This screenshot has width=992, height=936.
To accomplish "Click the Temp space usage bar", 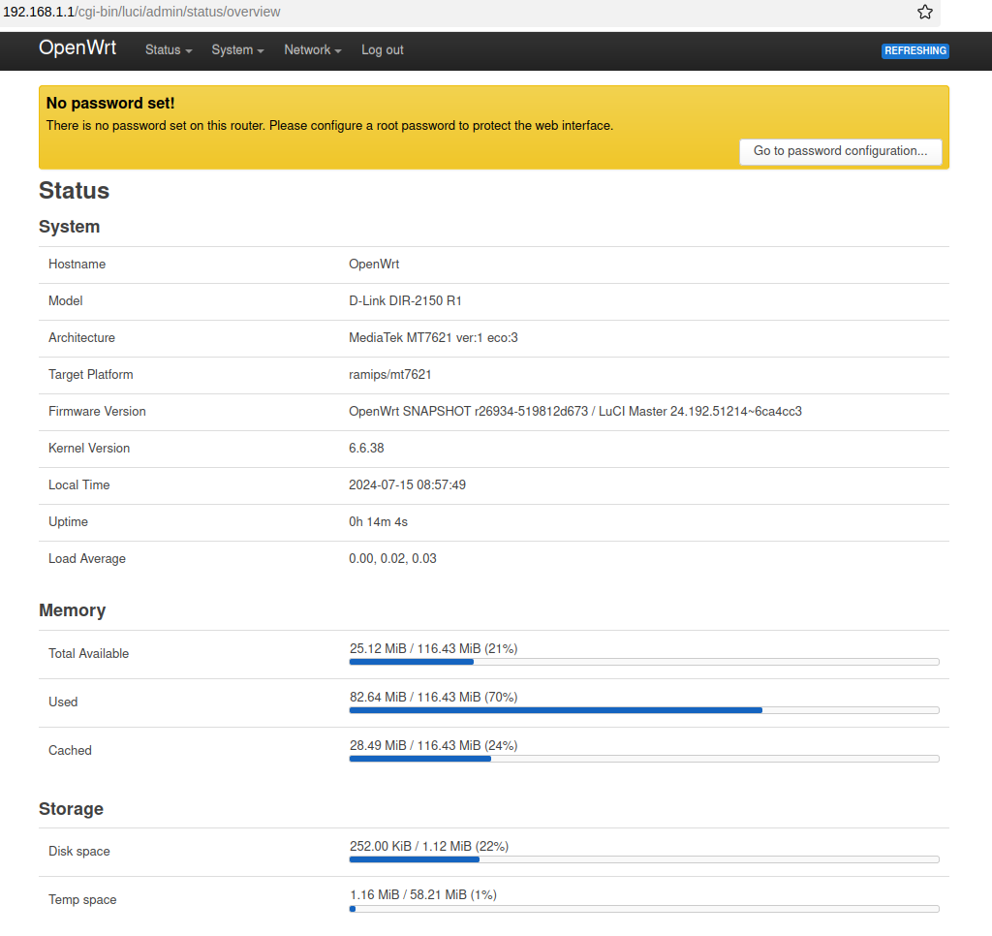I will (x=643, y=909).
